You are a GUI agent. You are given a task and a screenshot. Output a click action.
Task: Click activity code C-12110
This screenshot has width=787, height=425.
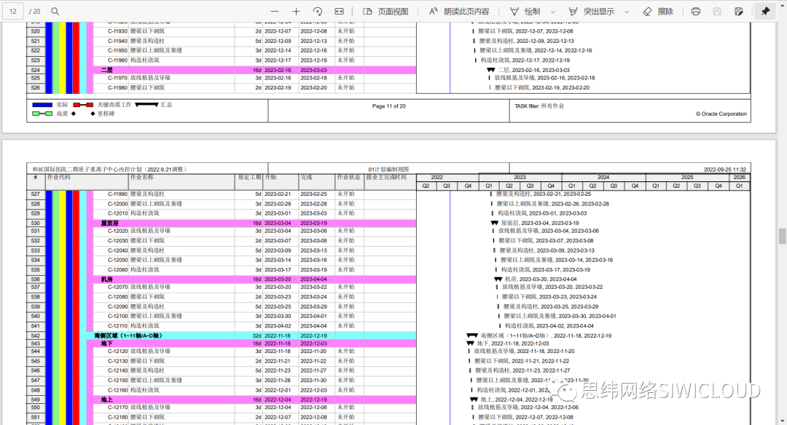pyautogui.click(x=117, y=326)
